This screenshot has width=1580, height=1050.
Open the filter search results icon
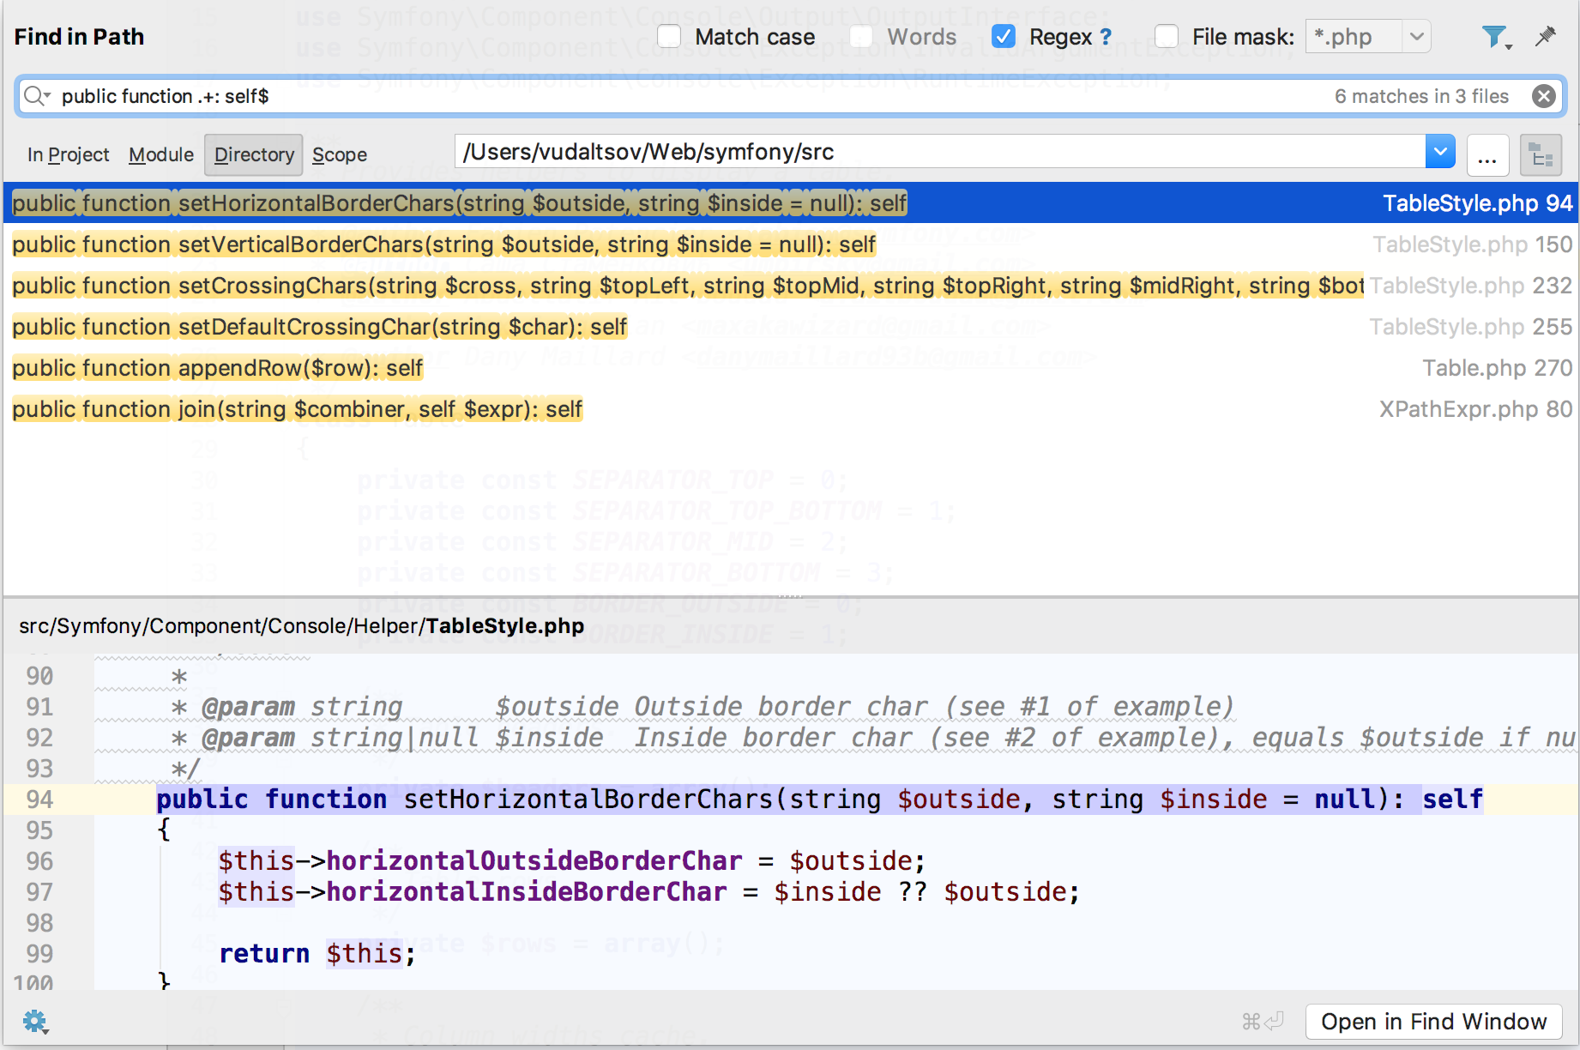click(x=1496, y=37)
